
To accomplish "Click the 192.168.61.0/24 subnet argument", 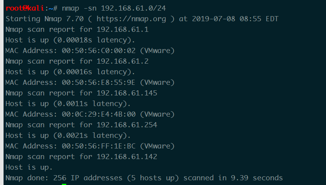I will 133,8.
